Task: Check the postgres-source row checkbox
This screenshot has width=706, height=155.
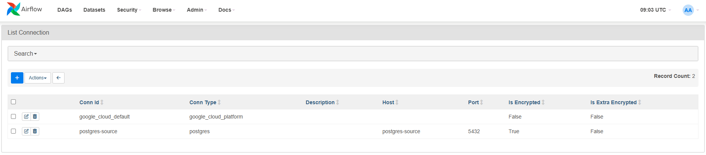Action: click(14, 131)
